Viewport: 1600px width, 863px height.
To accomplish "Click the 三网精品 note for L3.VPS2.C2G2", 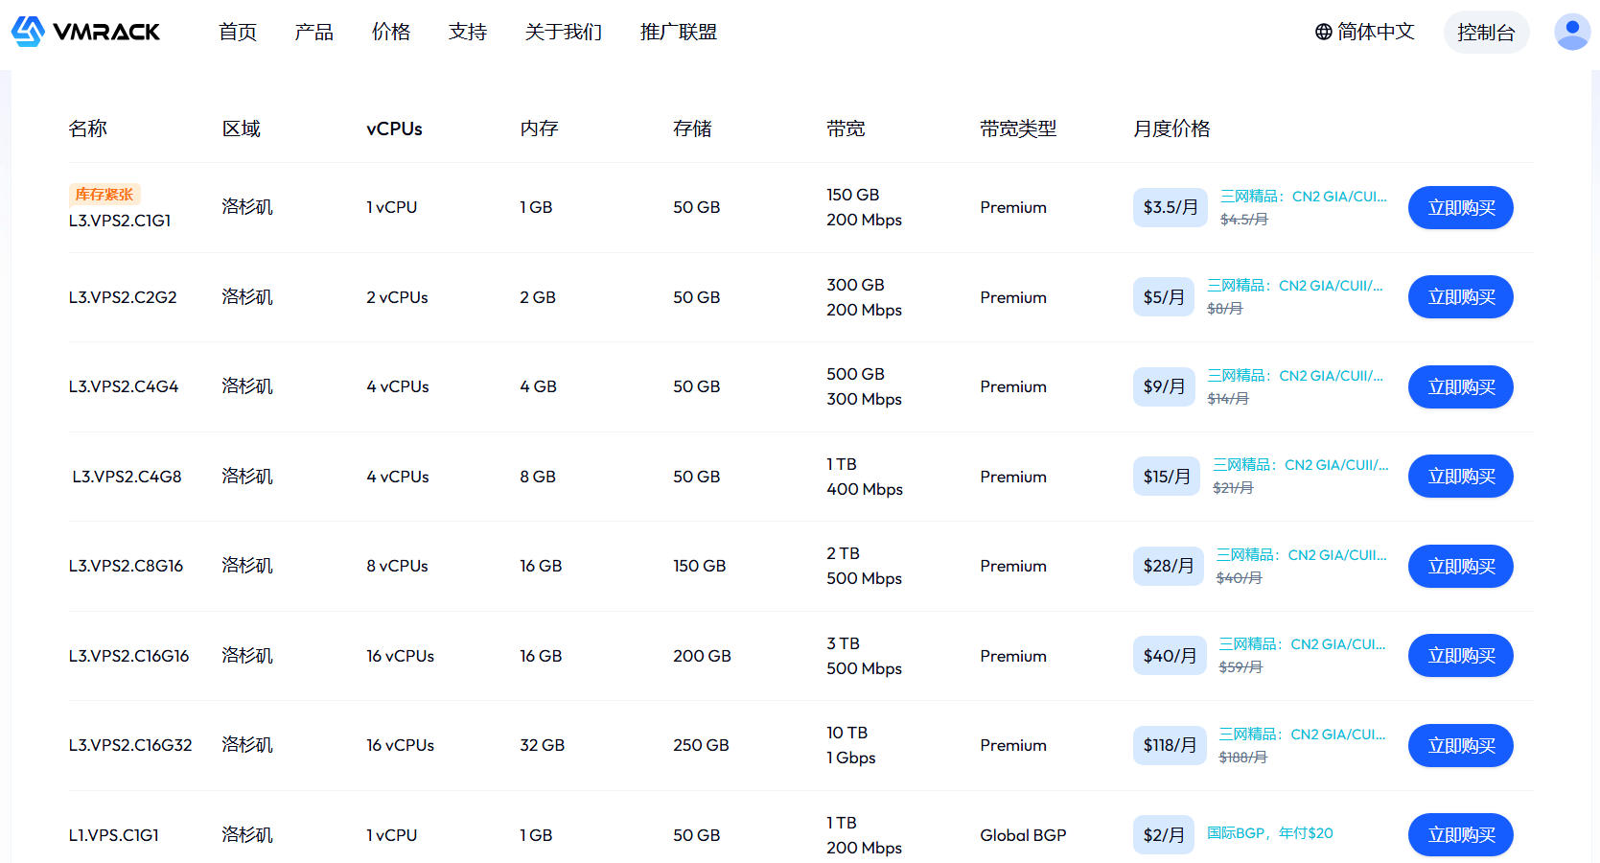I will pyautogui.click(x=1295, y=286).
